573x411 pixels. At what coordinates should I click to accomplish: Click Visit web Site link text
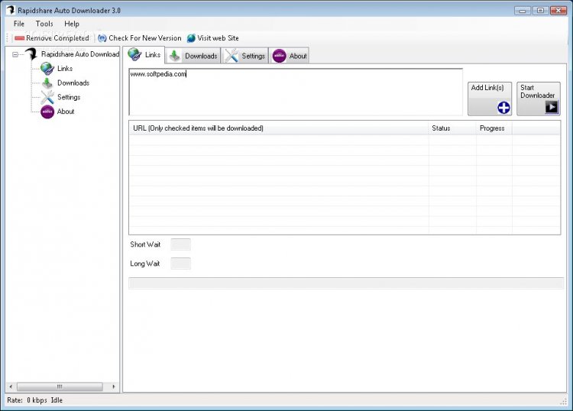coord(218,38)
